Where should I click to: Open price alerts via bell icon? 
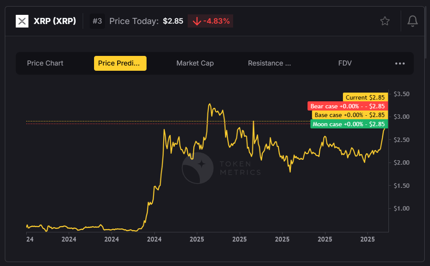coord(413,21)
